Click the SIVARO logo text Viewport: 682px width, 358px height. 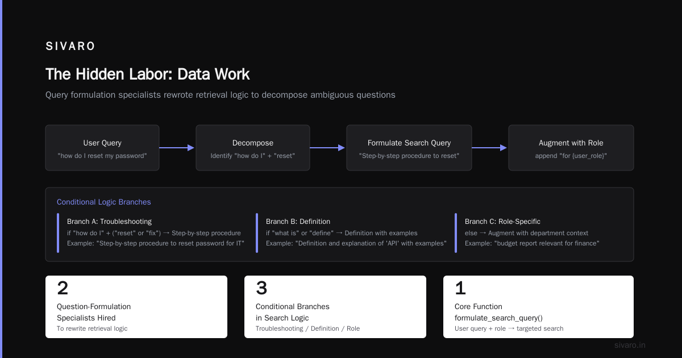(x=70, y=47)
